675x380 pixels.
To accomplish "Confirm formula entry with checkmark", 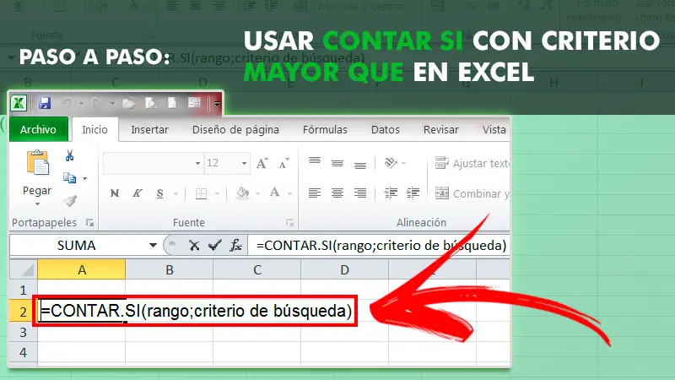I will [x=214, y=246].
